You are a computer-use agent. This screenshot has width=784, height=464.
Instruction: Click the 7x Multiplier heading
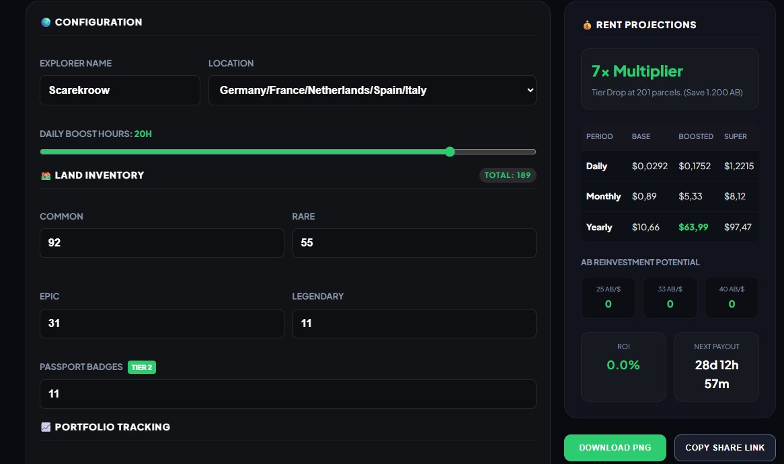point(637,71)
